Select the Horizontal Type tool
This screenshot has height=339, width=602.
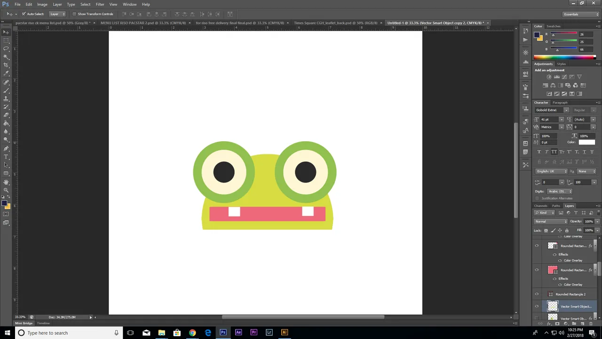pyautogui.click(x=6, y=156)
